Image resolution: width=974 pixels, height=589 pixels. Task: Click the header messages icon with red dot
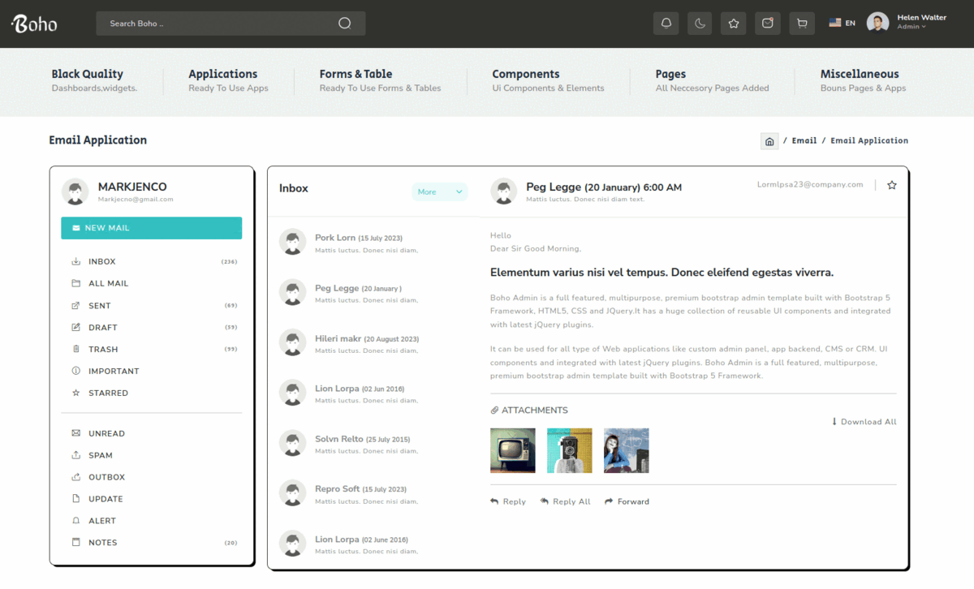768,24
